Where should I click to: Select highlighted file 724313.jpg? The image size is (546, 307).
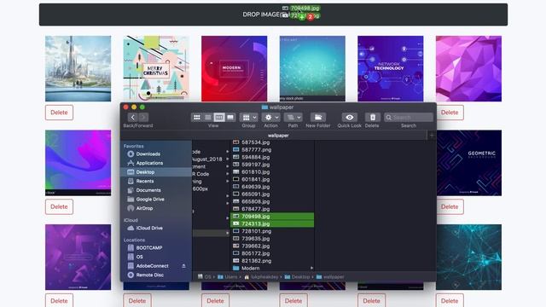click(272, 223)
